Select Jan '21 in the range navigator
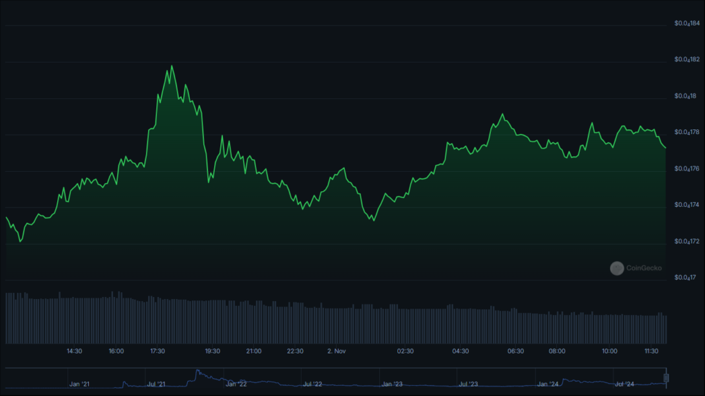The height and width of the screenshot is (396, 705). click(79, 384)
